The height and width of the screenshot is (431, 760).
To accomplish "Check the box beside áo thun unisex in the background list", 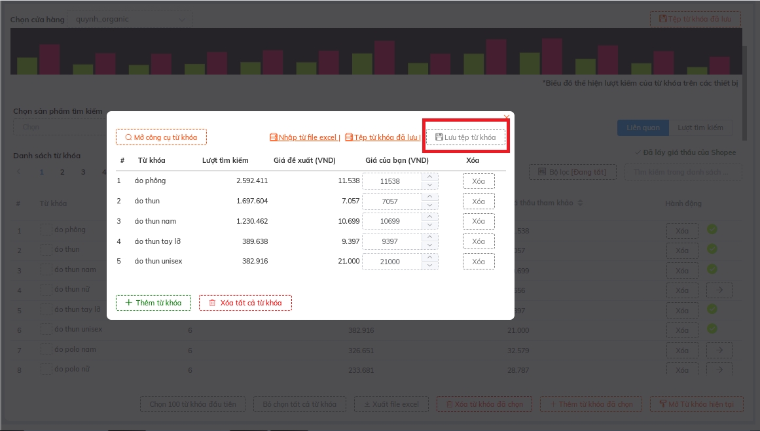I will point(46,330).
